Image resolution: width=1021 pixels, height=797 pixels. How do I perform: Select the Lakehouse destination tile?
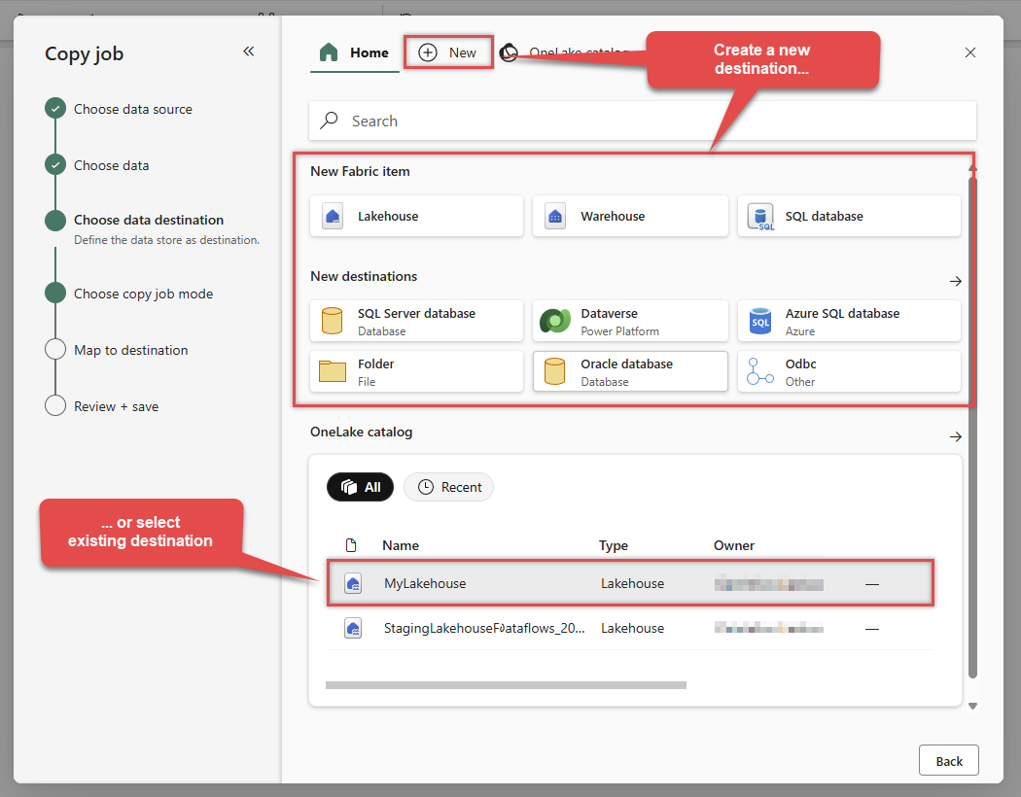[x=416, y=216]
